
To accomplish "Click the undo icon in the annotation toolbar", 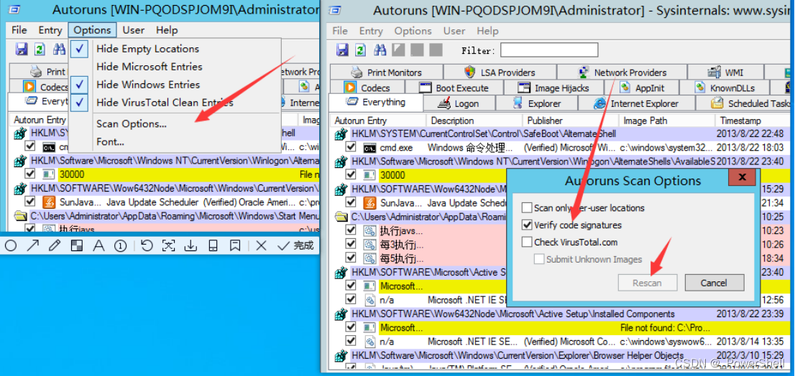I will pos(147,246).
